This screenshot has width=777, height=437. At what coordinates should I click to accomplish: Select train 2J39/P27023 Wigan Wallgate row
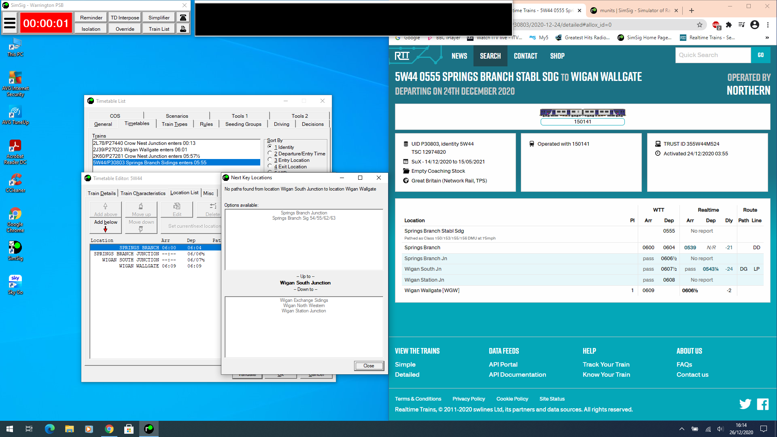pyautogui.click(x=176, y=150)
